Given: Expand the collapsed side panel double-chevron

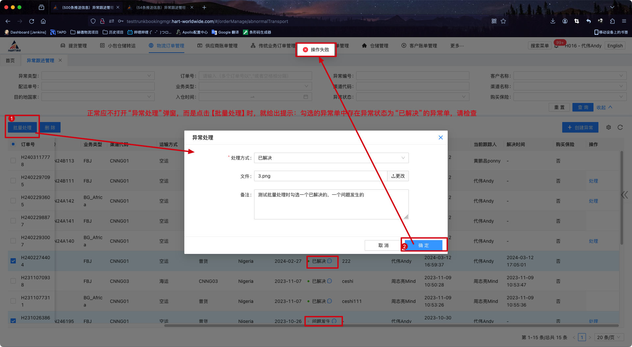Looking at the screenshot, I should tap(624, 195).
